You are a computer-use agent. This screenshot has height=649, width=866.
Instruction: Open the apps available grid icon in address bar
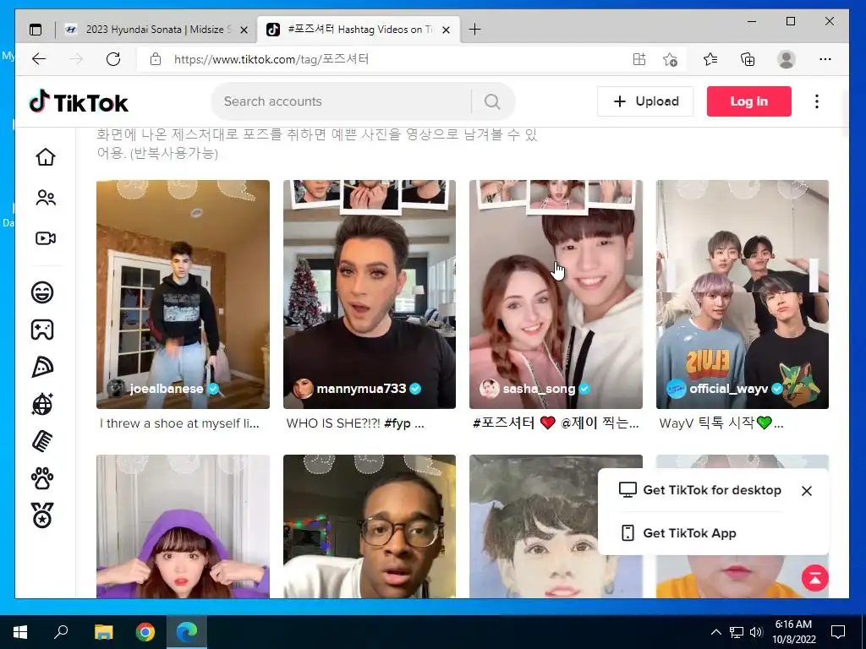point(639,59)
